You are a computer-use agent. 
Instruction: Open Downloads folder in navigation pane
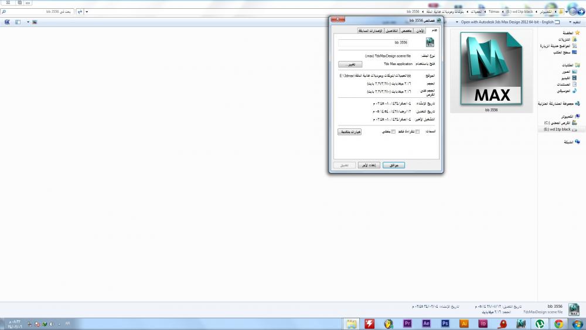click(x=567, y=39)
